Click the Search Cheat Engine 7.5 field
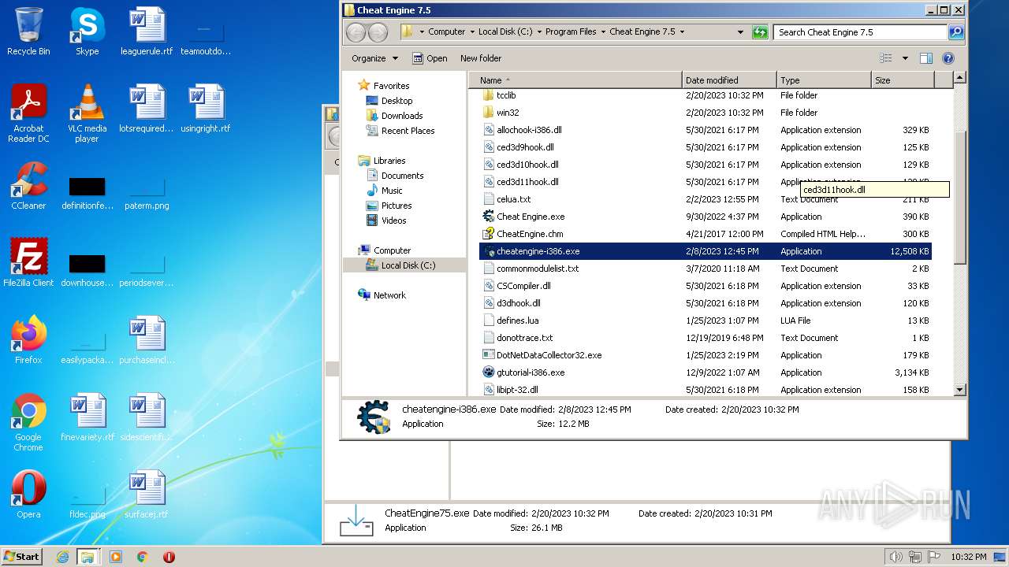Screen dimensions: 1009x567 pyautogui.click(x=860, y=32)
